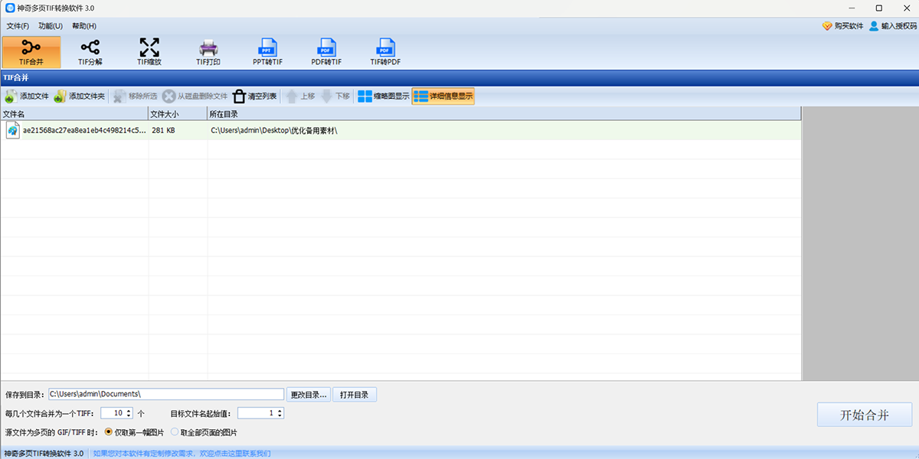The height and width of the screenshot is (459, 919).
Task: Click the status bar customization contact link
Action: click(x=182, y=454)
